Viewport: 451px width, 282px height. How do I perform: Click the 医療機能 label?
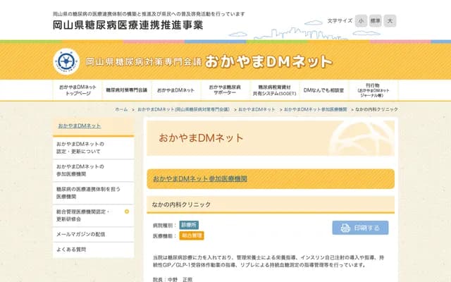click(x=164, y=236)
